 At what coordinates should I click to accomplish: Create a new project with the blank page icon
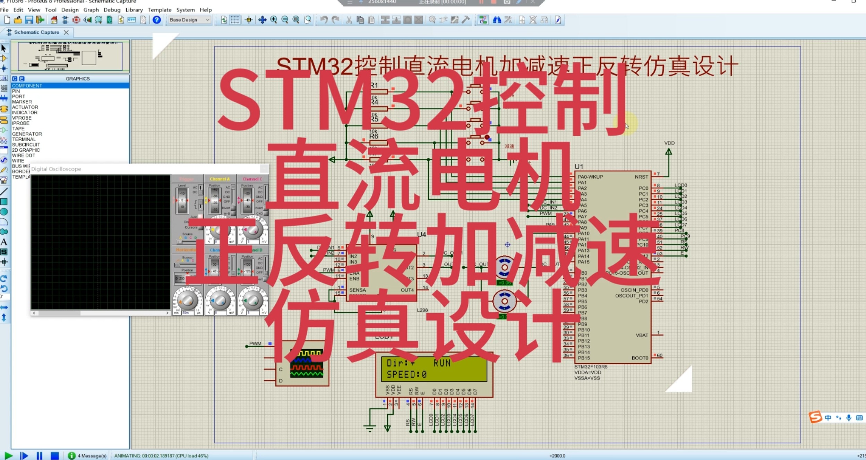7,20
